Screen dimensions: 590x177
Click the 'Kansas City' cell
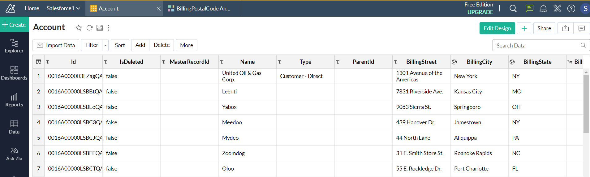pos(480,92)
